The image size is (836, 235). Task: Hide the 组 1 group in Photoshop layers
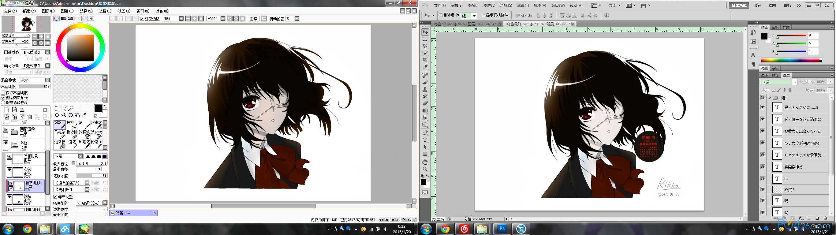tap(763, 98)
